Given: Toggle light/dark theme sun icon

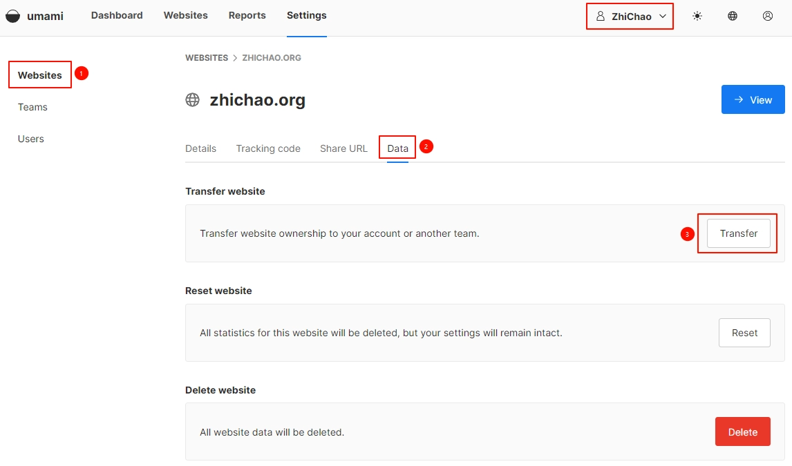Looking at the screenshot, I should tap(697, 16).
